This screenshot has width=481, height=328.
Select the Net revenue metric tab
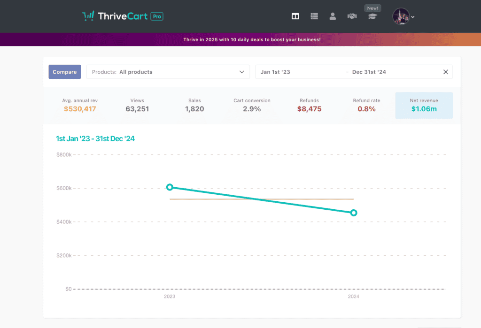424,105
